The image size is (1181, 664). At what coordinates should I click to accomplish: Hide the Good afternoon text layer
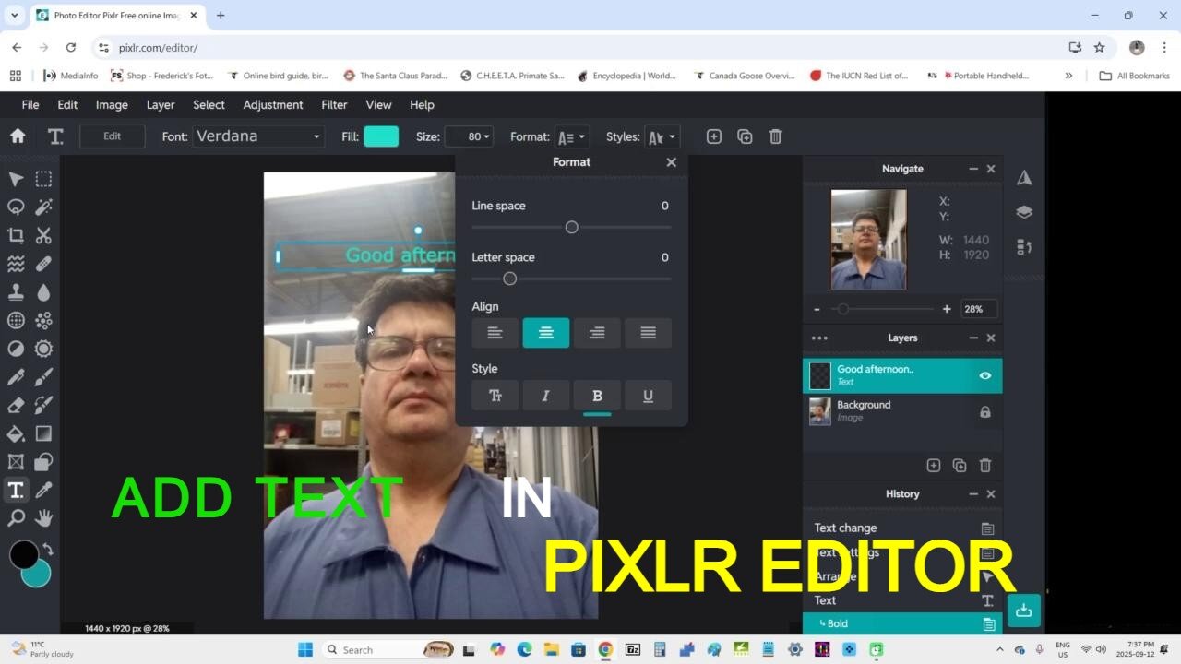[x=984, y=375]
